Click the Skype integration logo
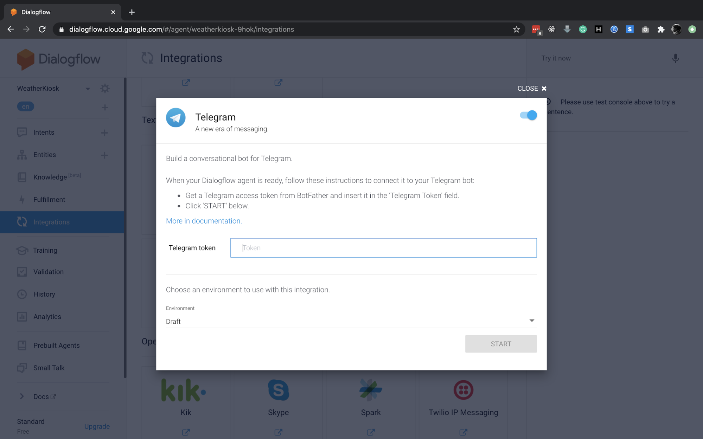Viewport: 703px width, 439px height. [x=278, y=390]
